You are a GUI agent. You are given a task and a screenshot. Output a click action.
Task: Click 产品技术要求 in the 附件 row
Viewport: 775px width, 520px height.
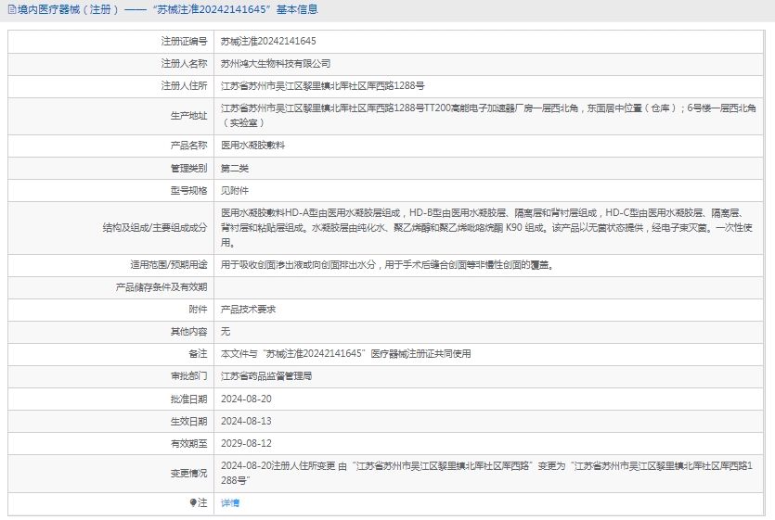click(x=248, y=309)
